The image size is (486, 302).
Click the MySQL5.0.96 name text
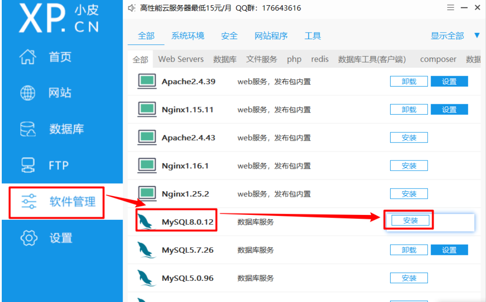pyautogui.click(x=187, y=278)
